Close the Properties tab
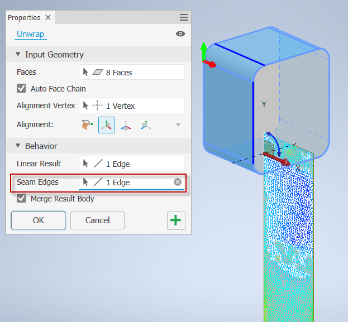Image resolution: width=348 pixels, height=322 pixels. 48,17
